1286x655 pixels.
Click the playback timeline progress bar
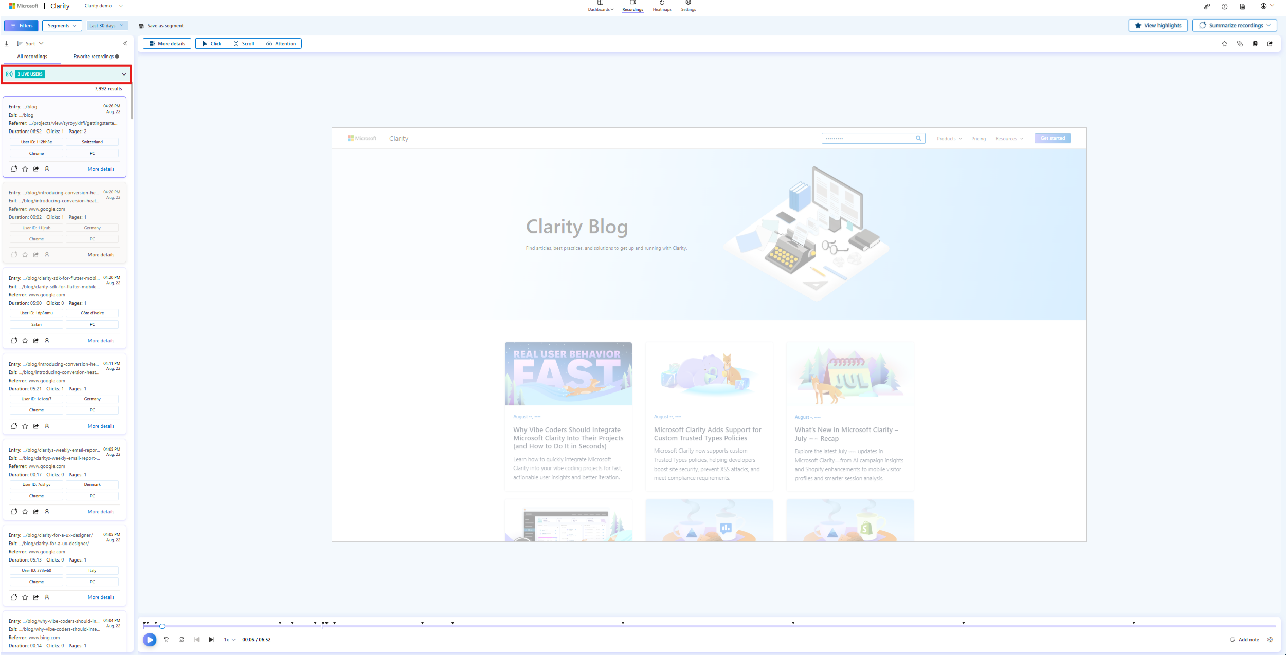[x=710, y=626]
